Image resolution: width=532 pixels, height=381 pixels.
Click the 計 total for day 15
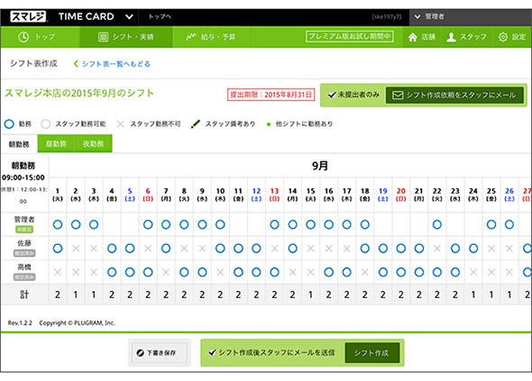[310, 295]
